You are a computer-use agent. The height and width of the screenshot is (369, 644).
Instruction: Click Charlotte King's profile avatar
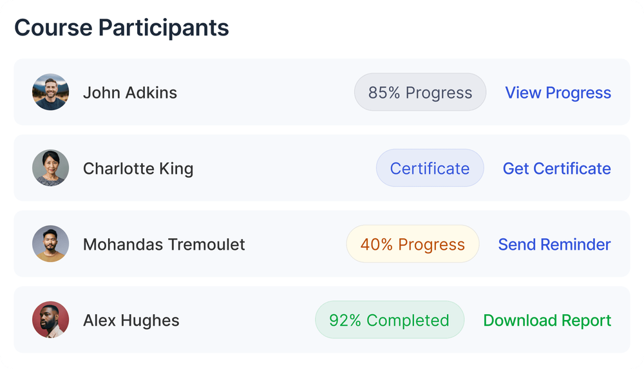point(50,168)
